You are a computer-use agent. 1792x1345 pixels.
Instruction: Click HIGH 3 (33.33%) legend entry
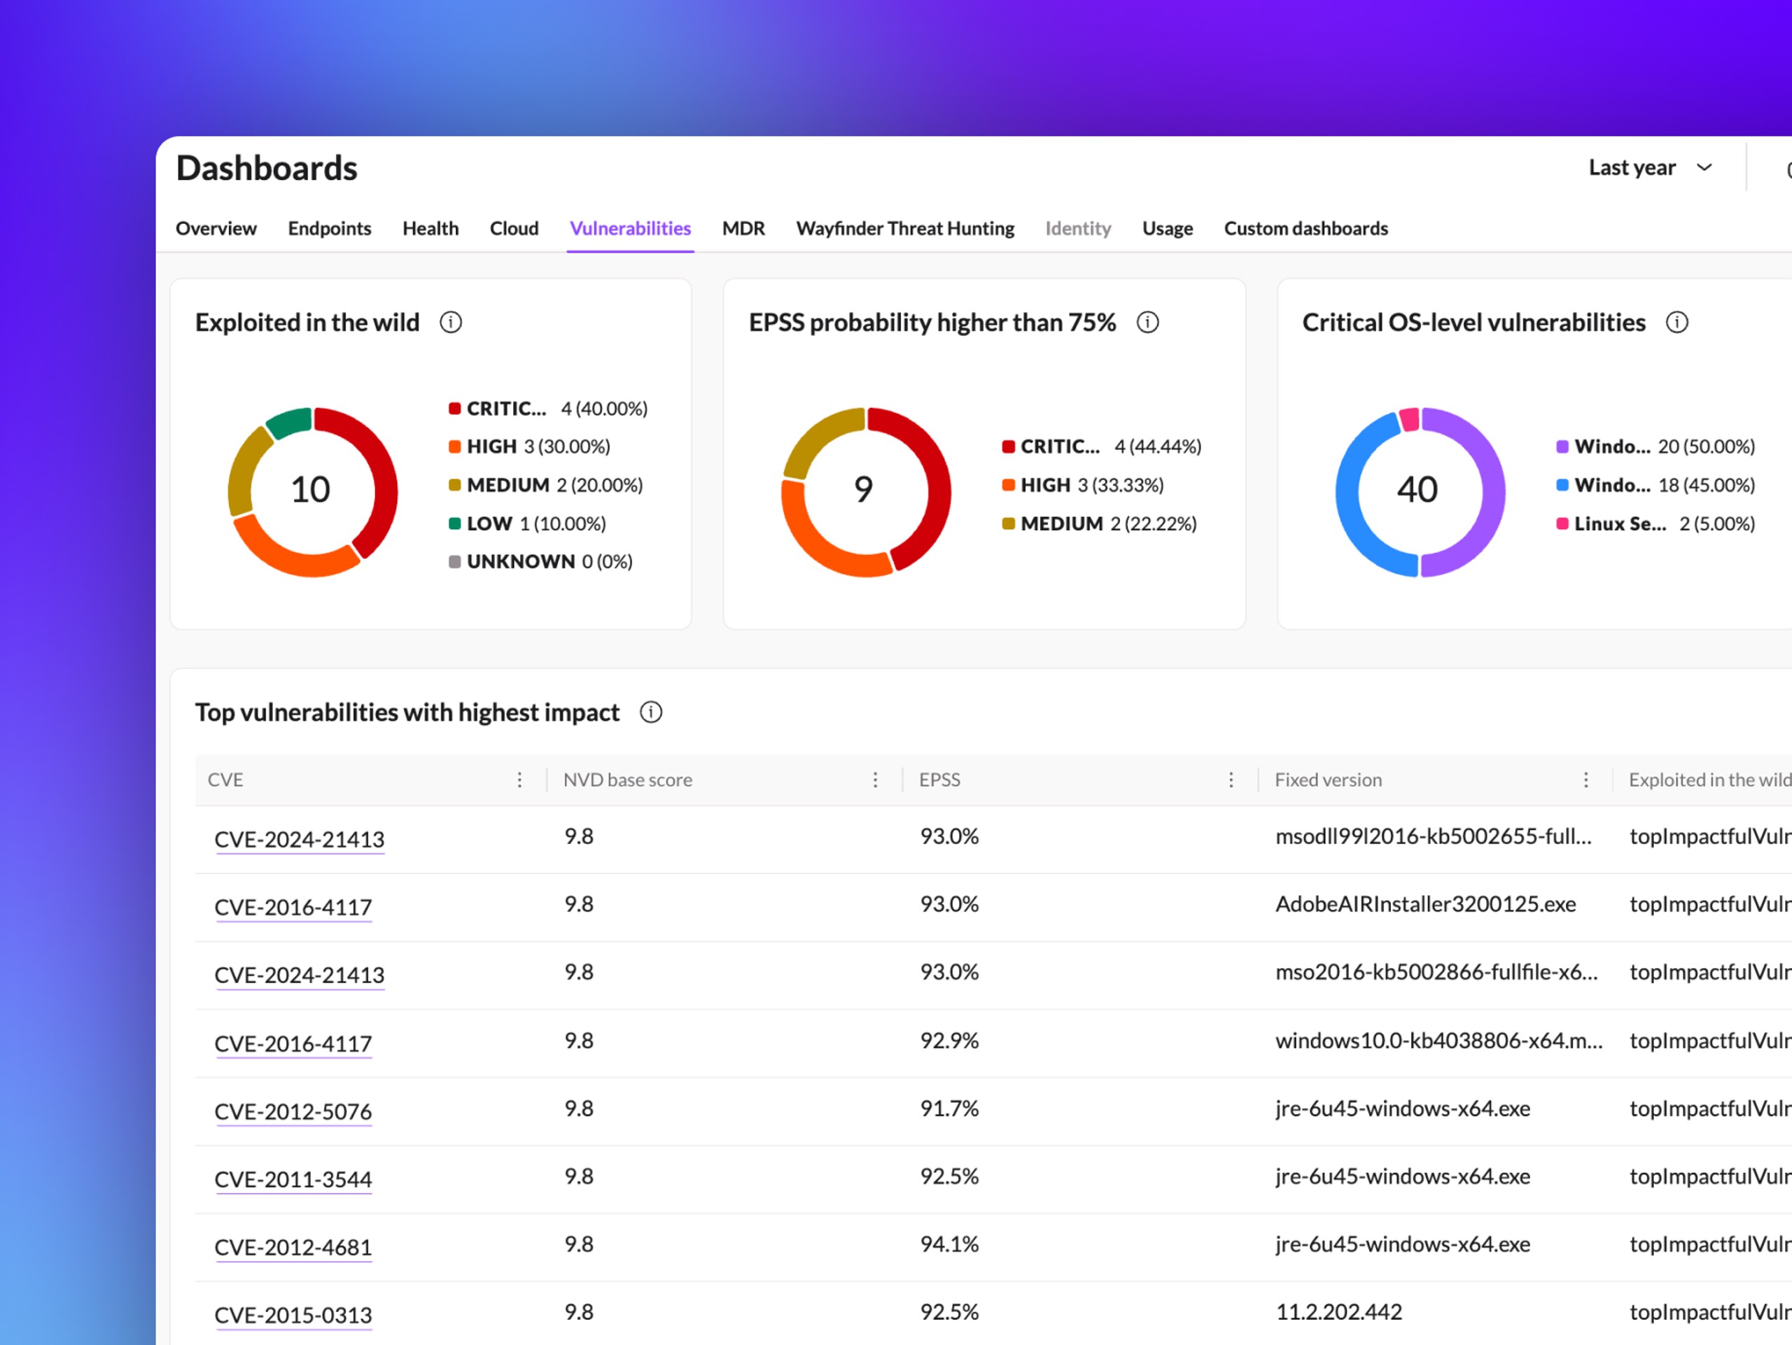point(1084,485)
